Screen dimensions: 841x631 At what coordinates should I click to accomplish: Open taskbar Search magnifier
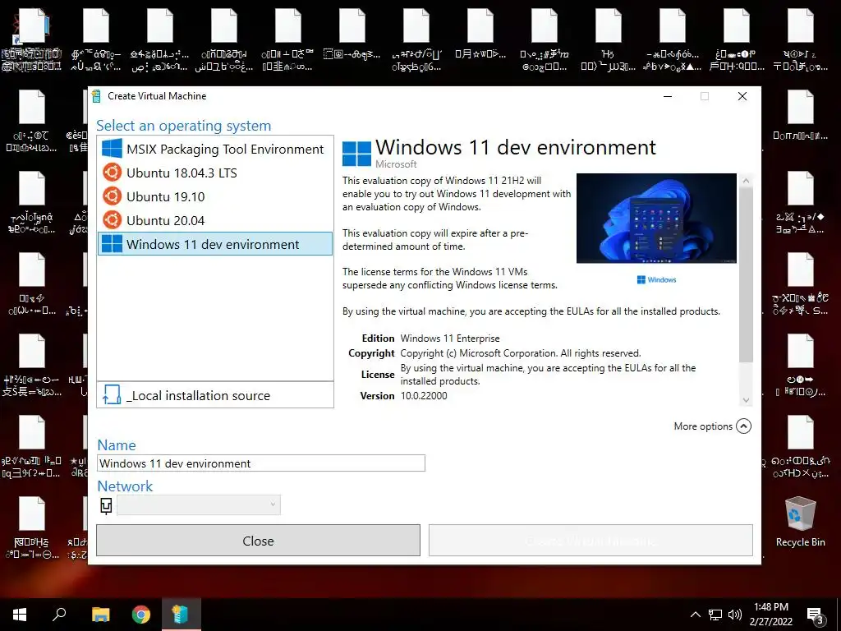[59, 615]
